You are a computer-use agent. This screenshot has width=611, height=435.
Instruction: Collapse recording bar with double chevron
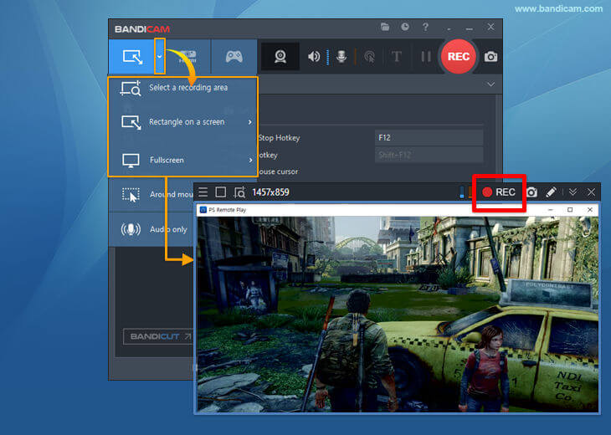(x=572, y=192)
